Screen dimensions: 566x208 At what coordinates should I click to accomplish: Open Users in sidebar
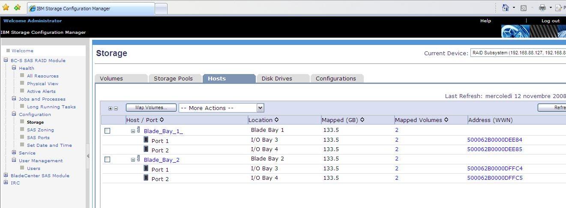pyautogui.click(x=33, y=168)
